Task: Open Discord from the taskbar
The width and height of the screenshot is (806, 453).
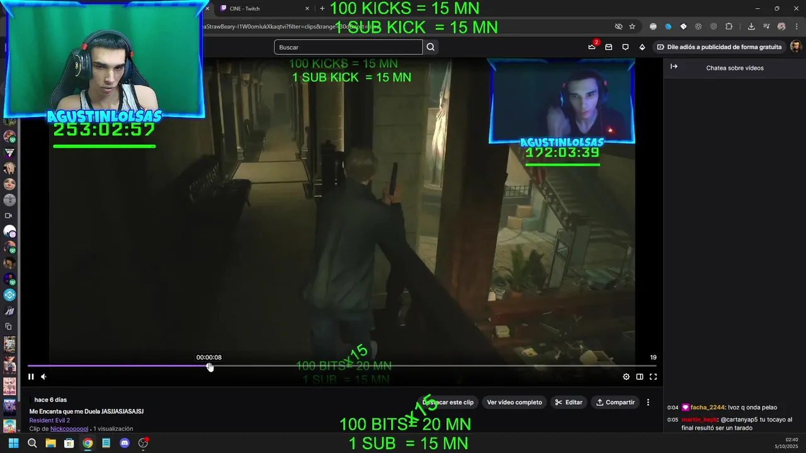Action: (125, 443)
